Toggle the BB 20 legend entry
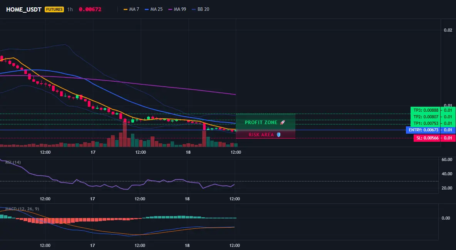 [x=201, y=9]
